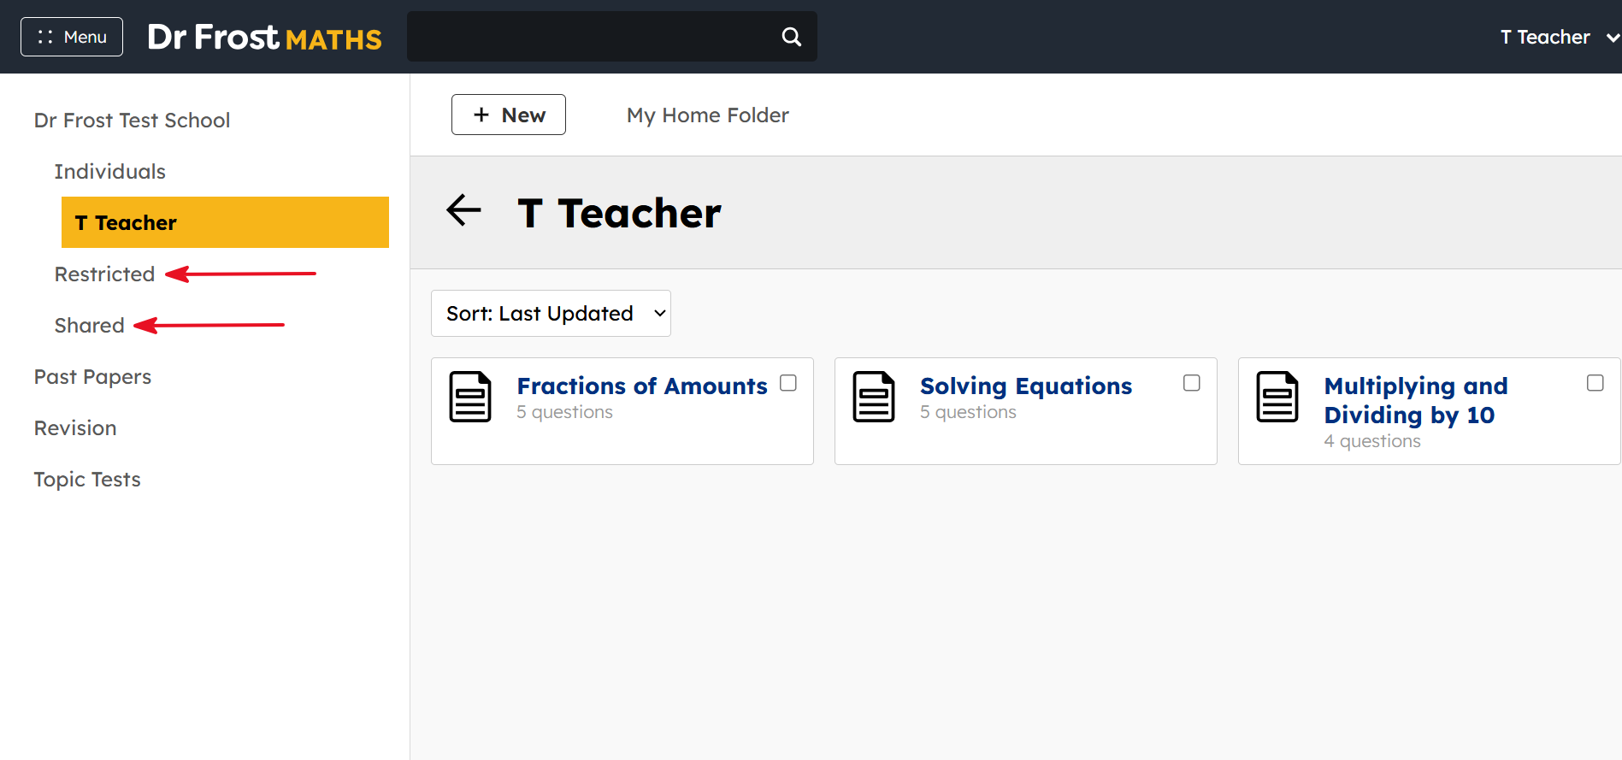1622x760 pixels.
Task: Click the Dr Frost Maths logo
Action: (x=264, y=37)
